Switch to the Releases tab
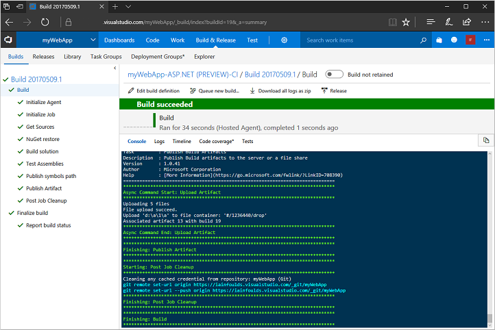495x330 pixels. pyautogui.click(x=43, y=56)
